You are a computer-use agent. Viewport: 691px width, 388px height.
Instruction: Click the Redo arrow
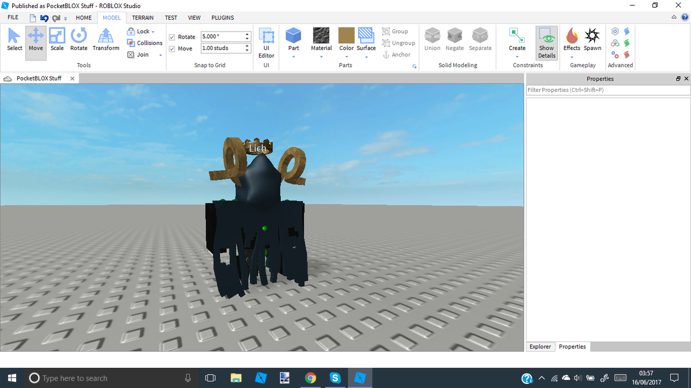[56, 18]
